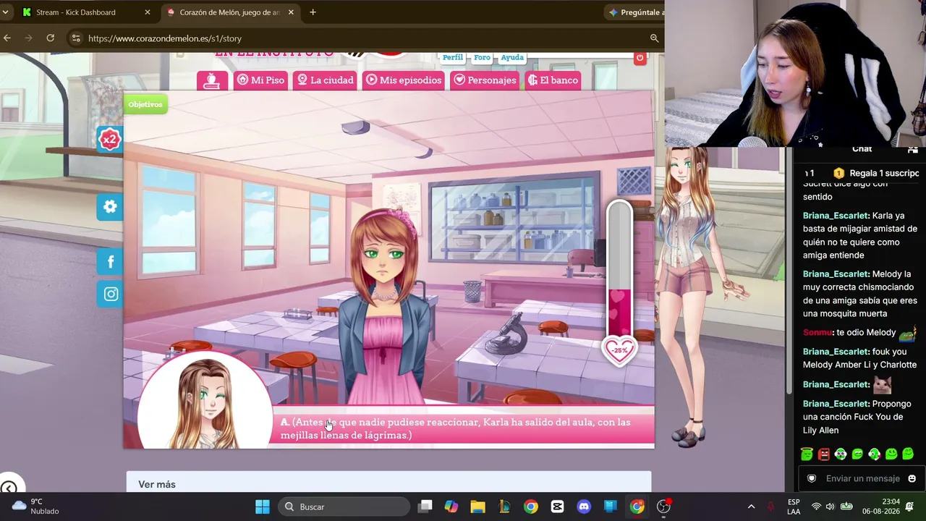Show hidden system tray icons
This screenshot has height=521, width=926.
[x=751, y=507]
